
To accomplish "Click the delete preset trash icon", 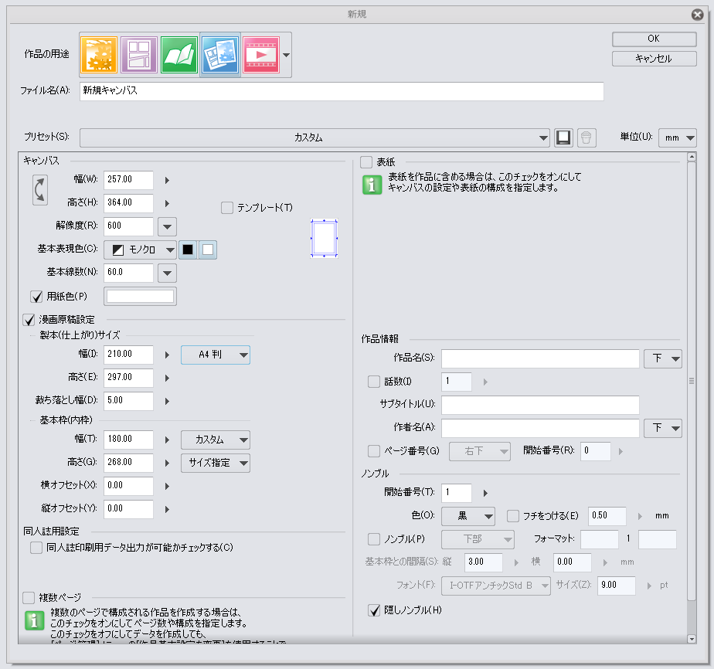I will click(x=586, y=138).
